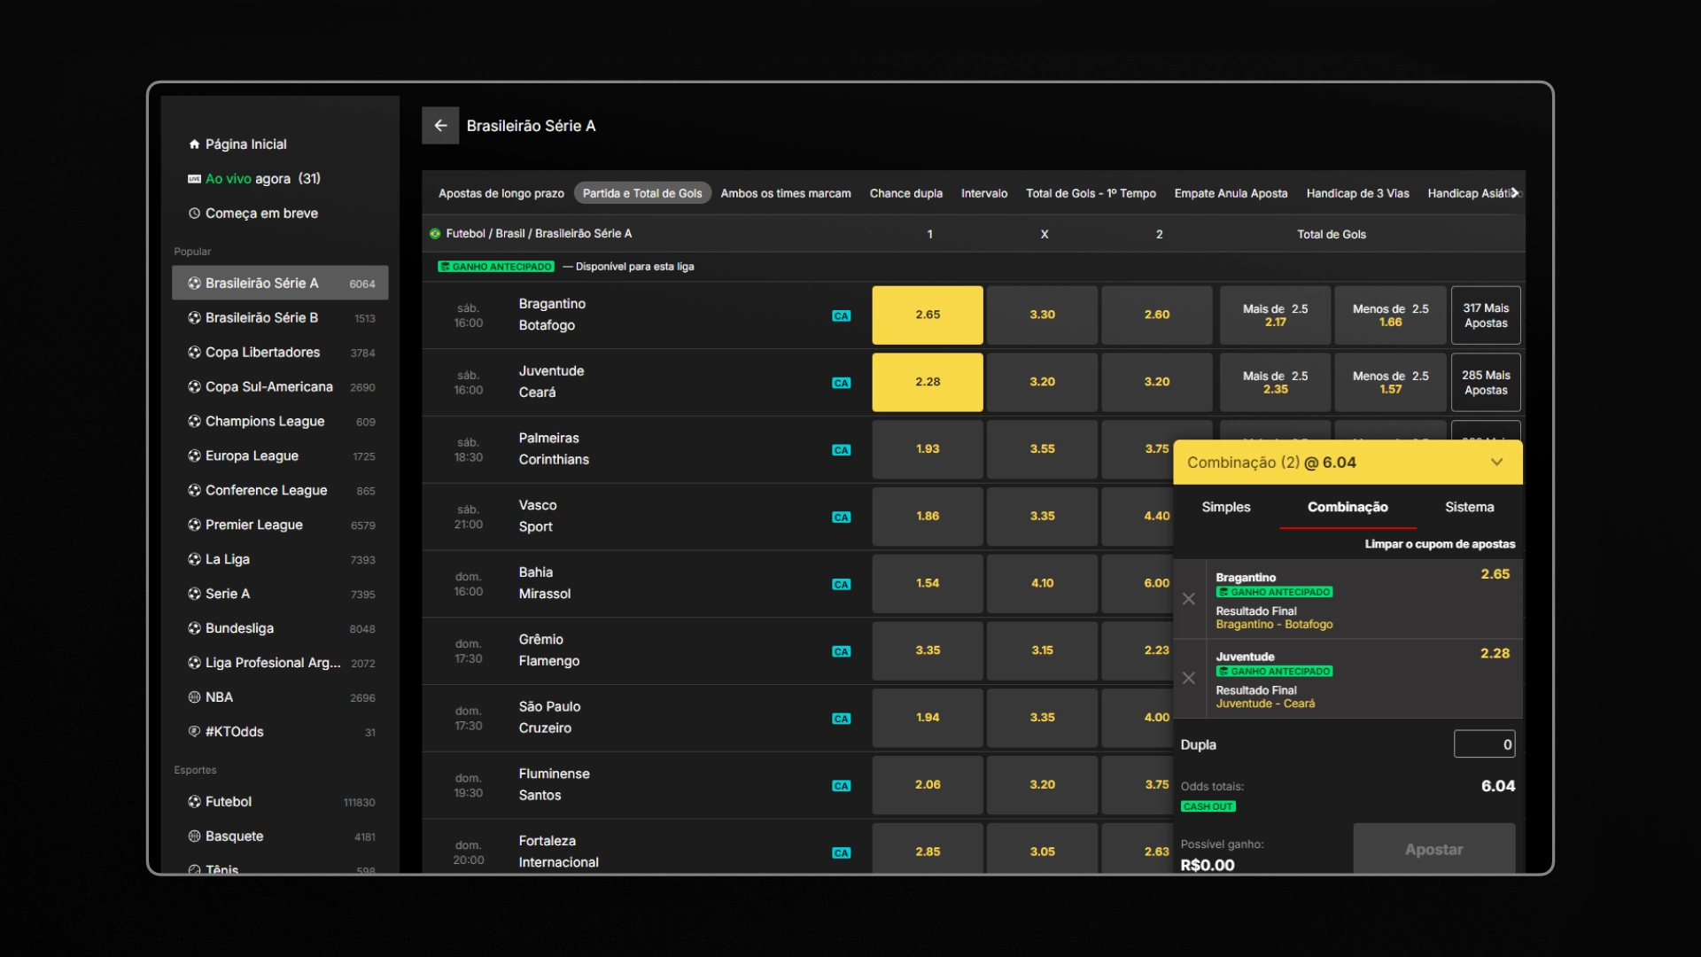The width and height of the screenshot is (1701, 957).
Task: Open Bundesliga in sidebar
Action: pos(280,629)
